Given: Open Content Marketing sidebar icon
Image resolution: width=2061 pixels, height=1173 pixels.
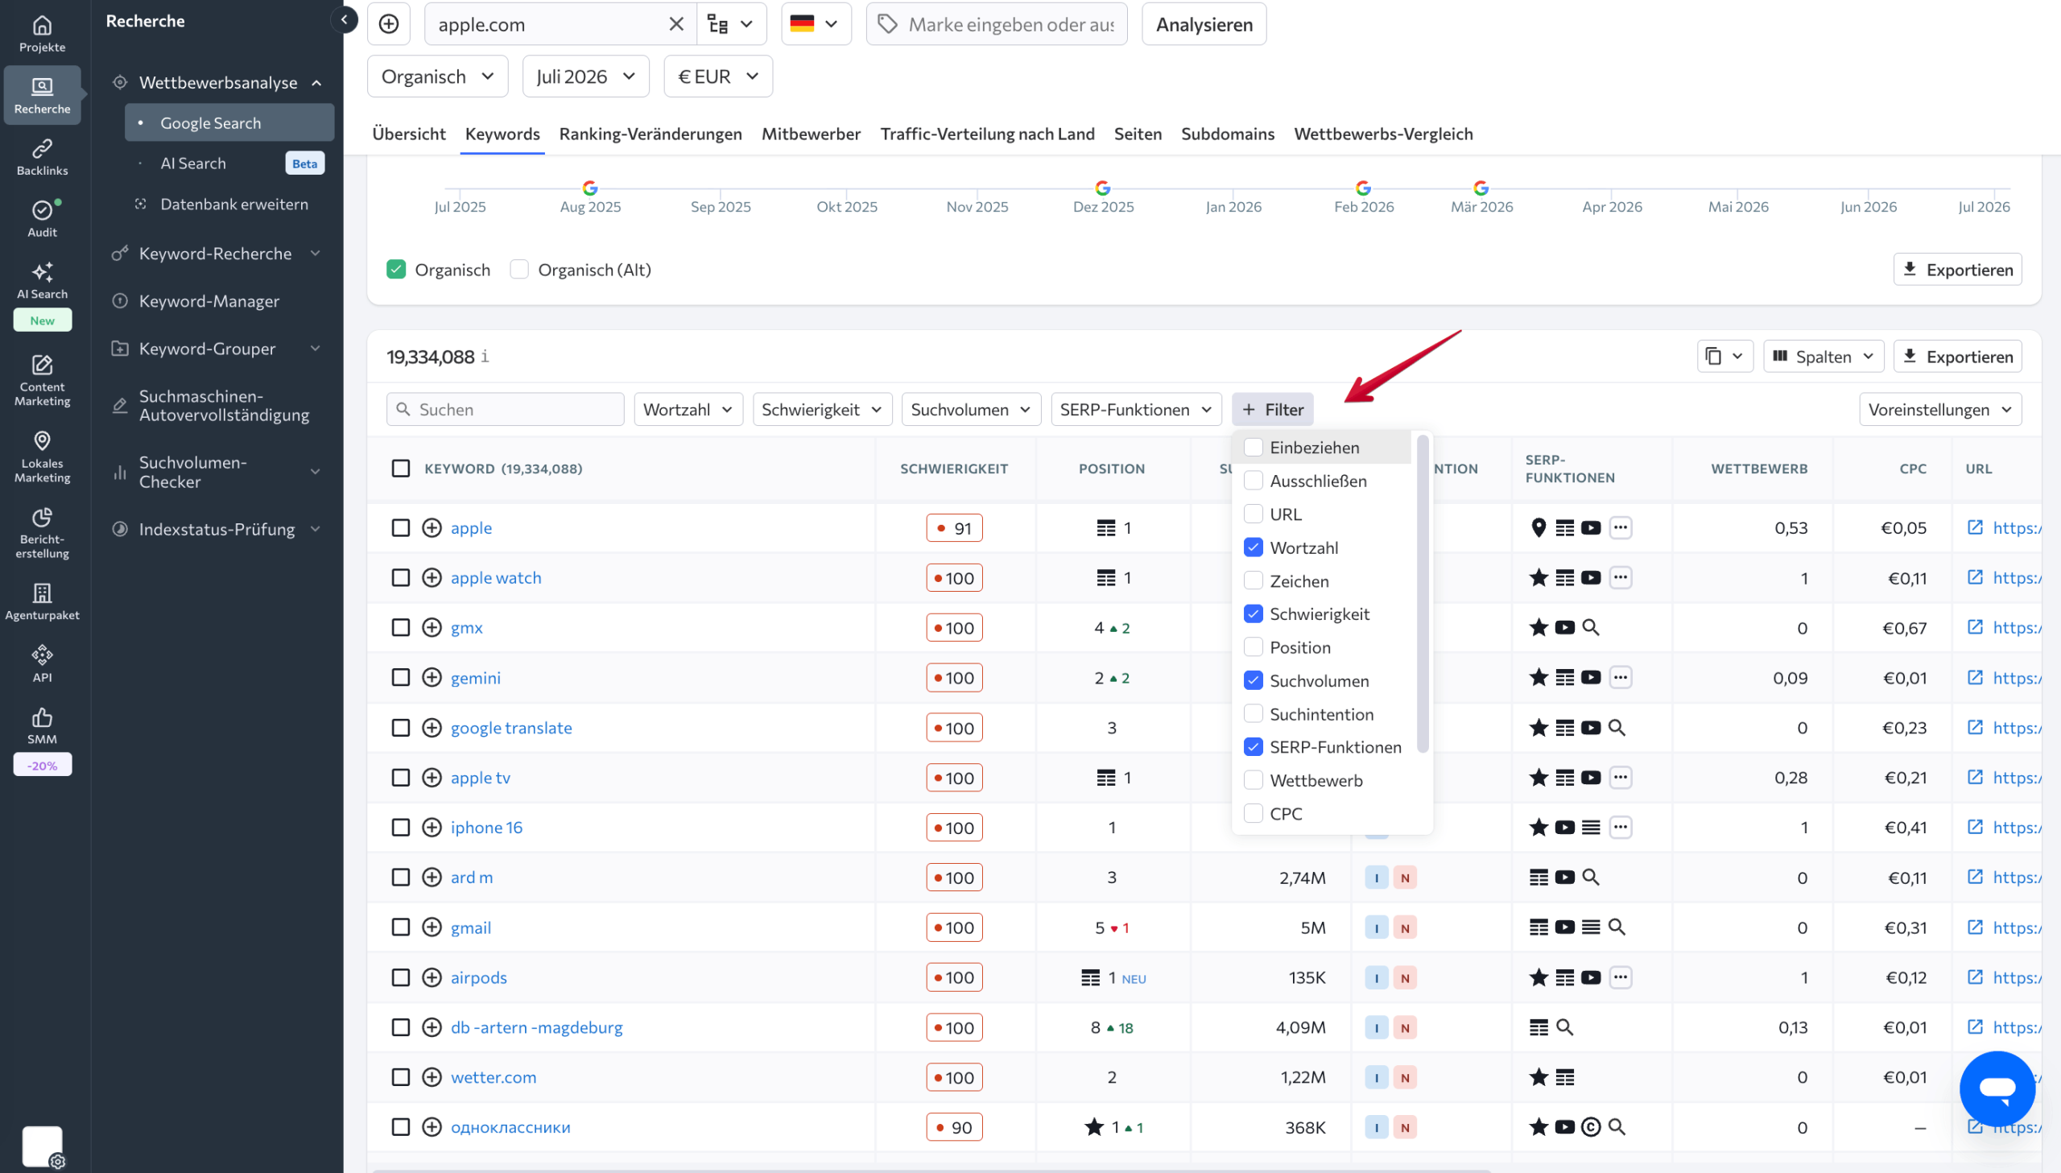Looking at the screenshot, I should click(42, 380).
